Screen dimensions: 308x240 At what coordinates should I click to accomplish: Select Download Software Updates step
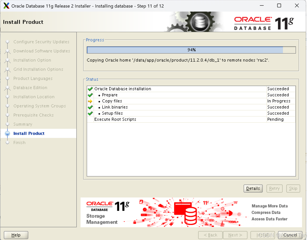(42, 51)
